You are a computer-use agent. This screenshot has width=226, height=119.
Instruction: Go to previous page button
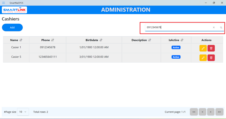coord(202,112)
